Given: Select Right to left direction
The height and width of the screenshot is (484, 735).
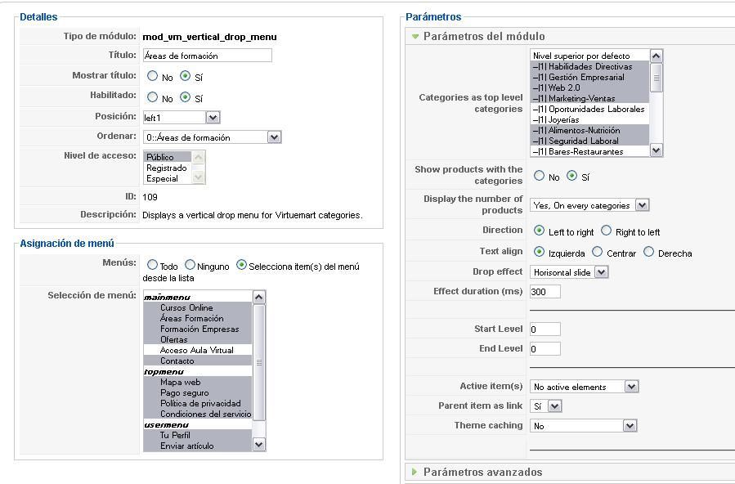Looking at the screenshot, I should click(606, 231).
